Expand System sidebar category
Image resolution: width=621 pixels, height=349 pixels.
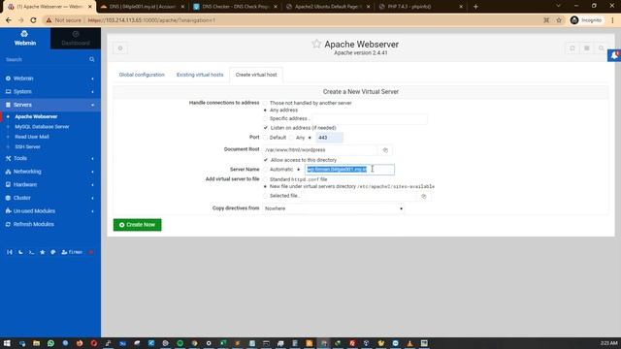pos(50,91)
